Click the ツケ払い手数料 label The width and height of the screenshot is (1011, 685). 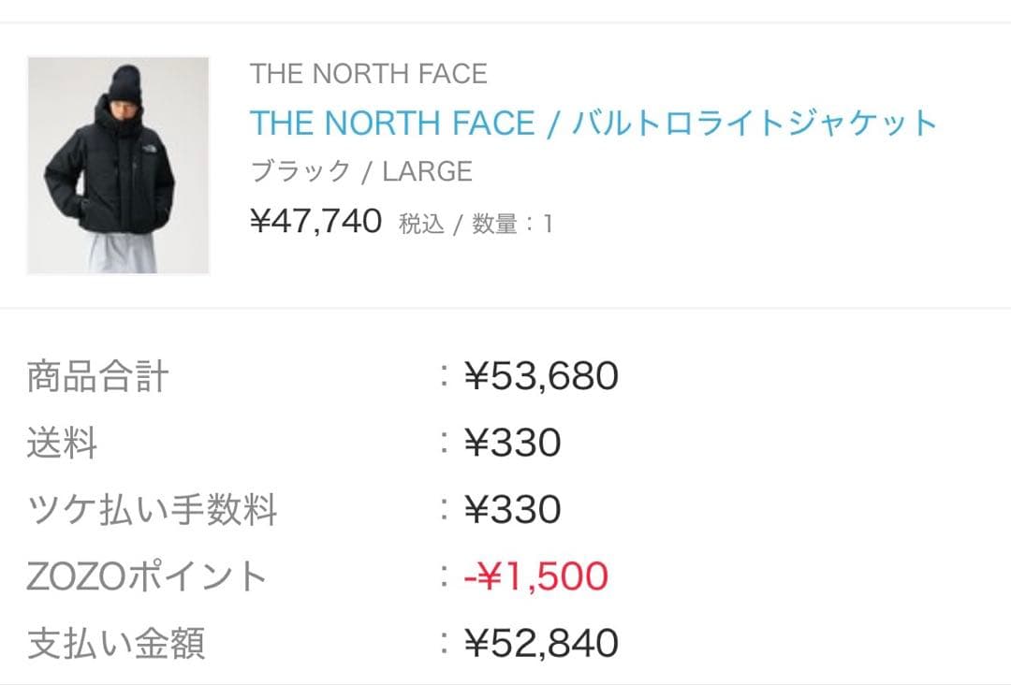click(152, 510)
